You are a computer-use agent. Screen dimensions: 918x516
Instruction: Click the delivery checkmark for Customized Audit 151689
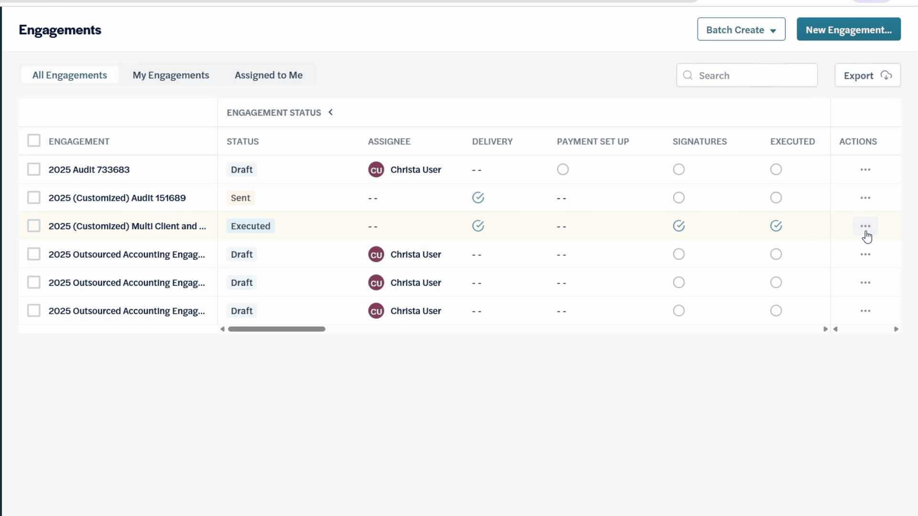(478, 198)
